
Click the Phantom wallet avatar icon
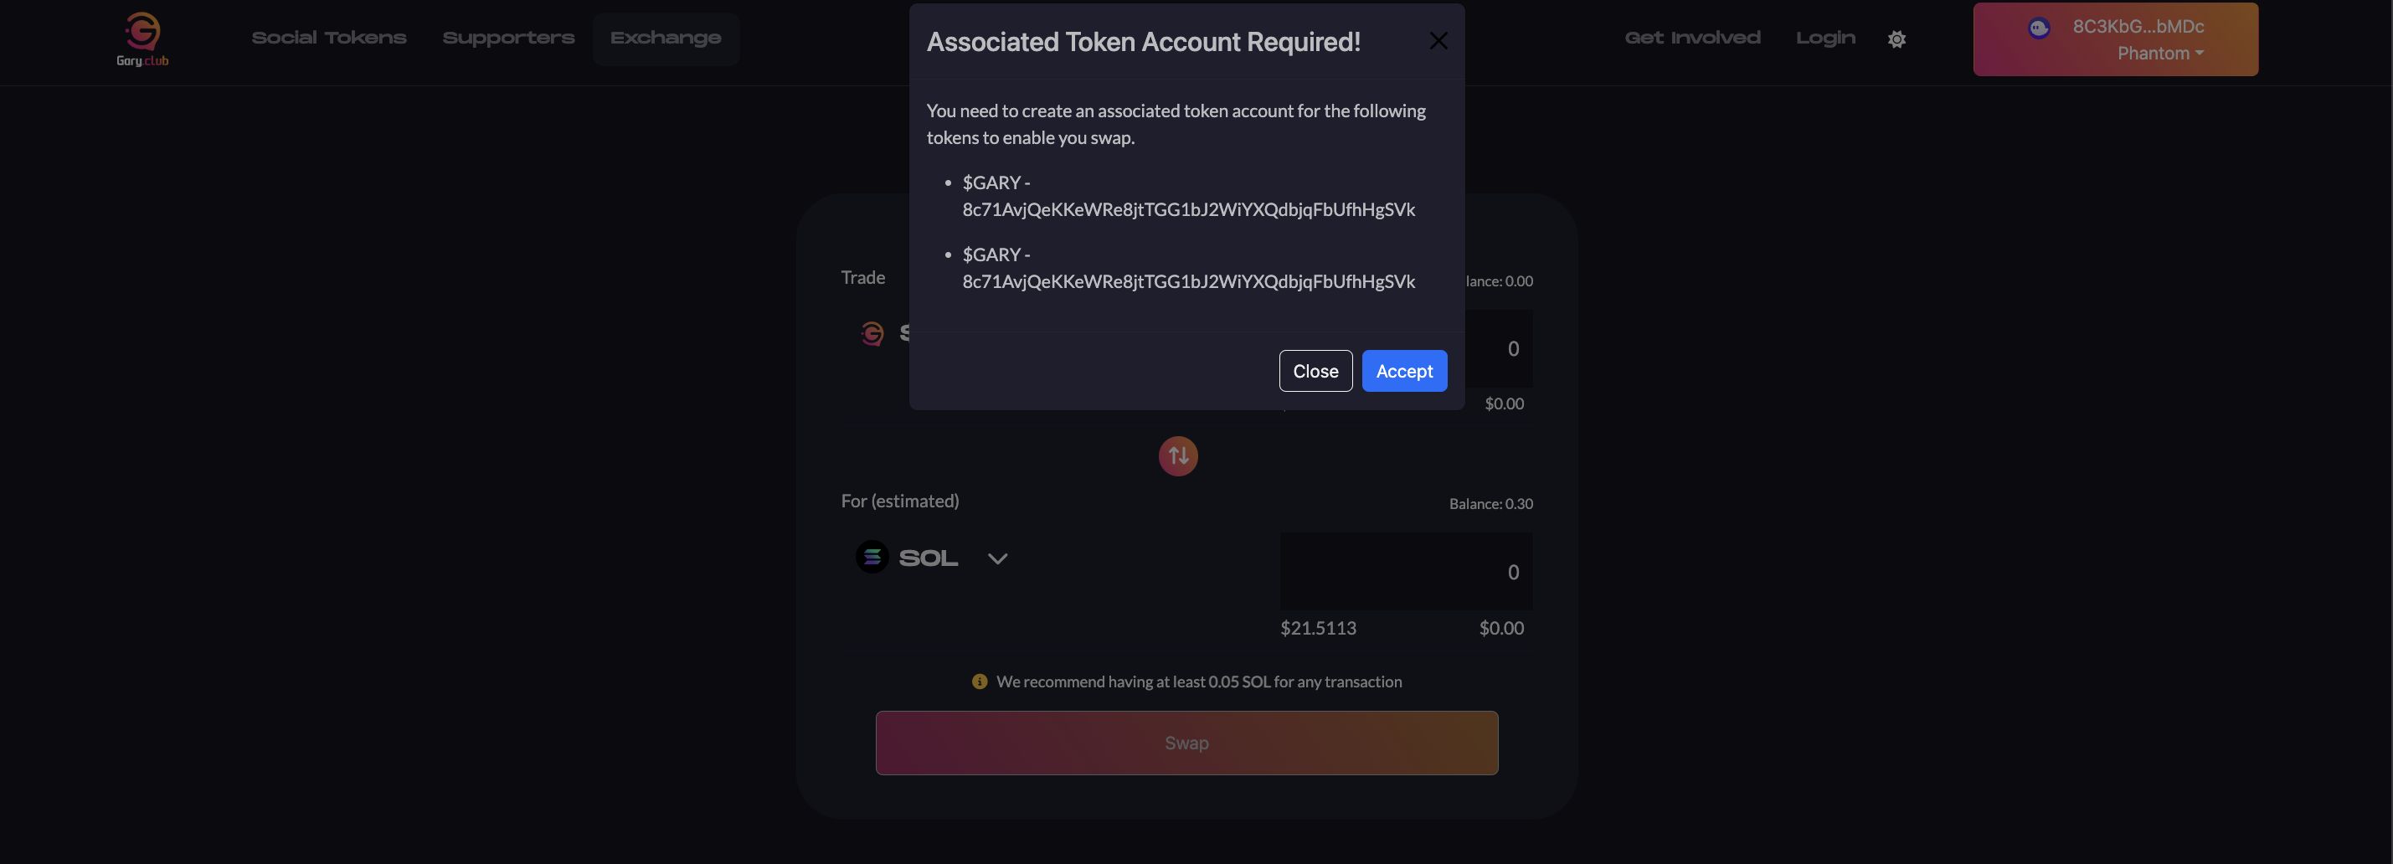2038,28
